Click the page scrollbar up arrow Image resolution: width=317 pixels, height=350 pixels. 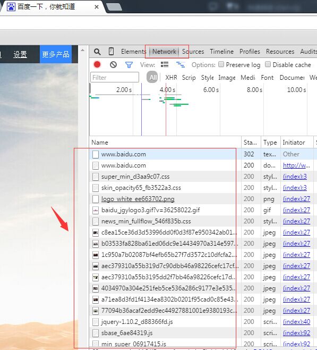pos(82,50)
